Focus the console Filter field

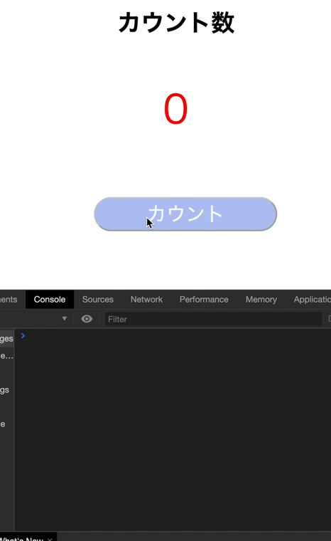click(214, 319)
